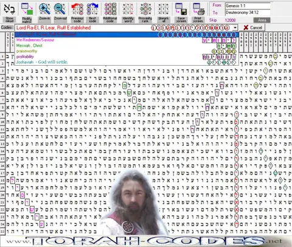The height and width of the screenshot is (247, 292).
Task: Click the Area button
Action: [x=262, y=20]
